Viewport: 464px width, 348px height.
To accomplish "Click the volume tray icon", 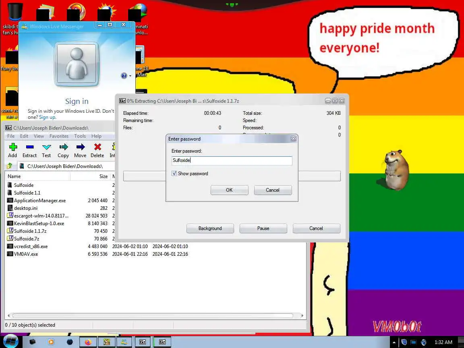I will point(423,342).
